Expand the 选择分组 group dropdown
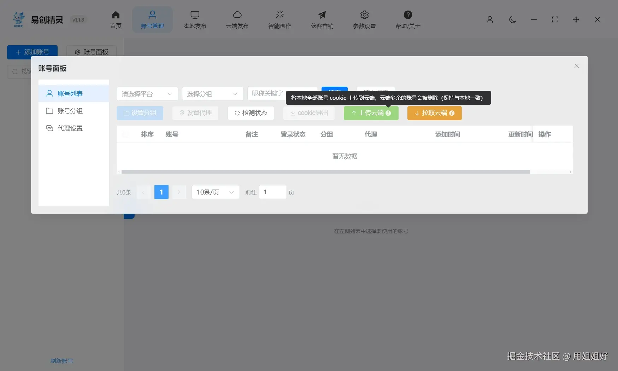The width and height of the screenshot is (618, 371). [x=212, y=94]
